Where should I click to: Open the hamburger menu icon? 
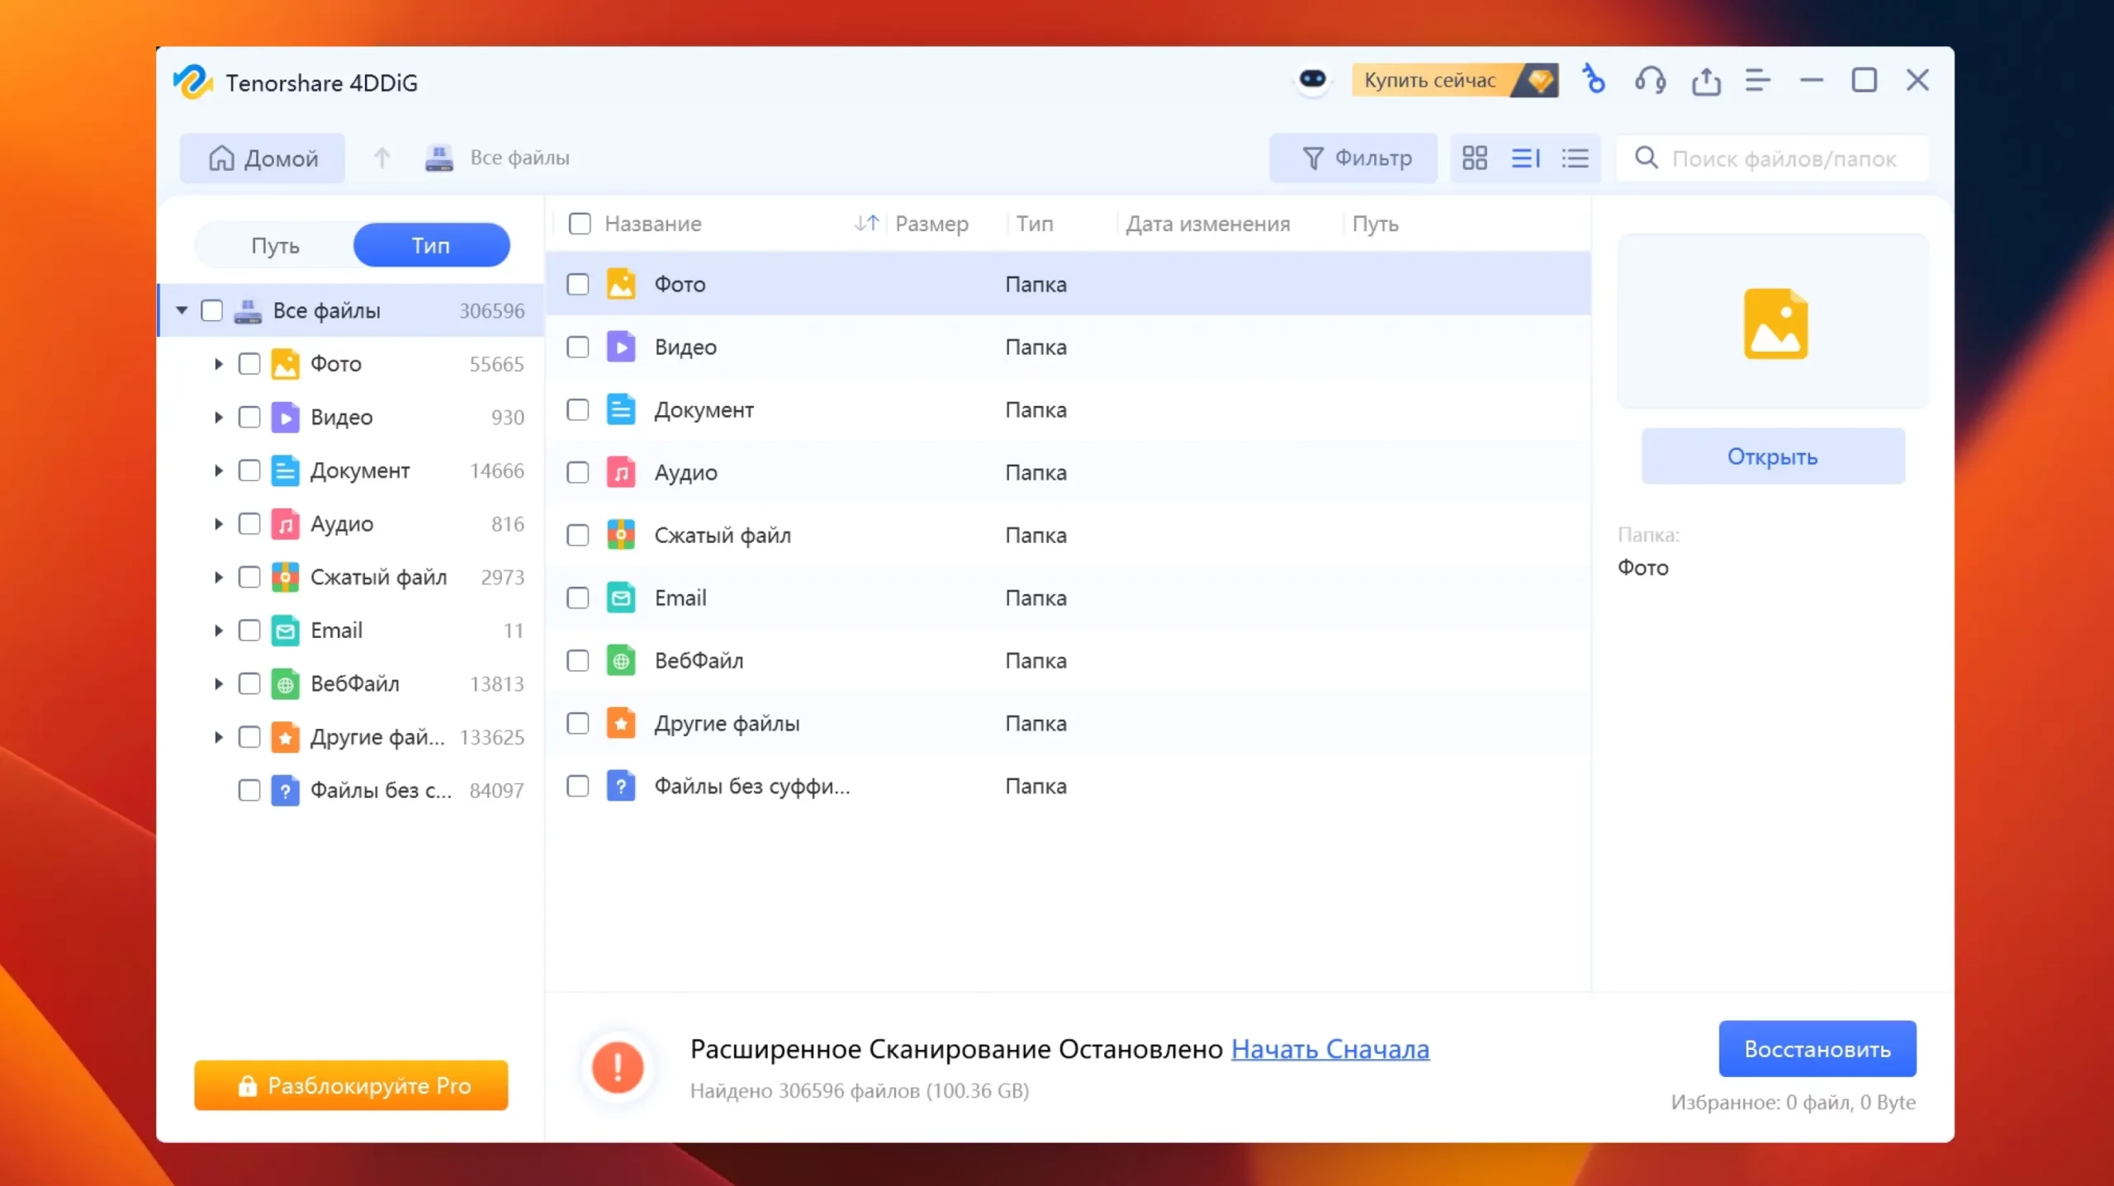[x=1757, y=81]
